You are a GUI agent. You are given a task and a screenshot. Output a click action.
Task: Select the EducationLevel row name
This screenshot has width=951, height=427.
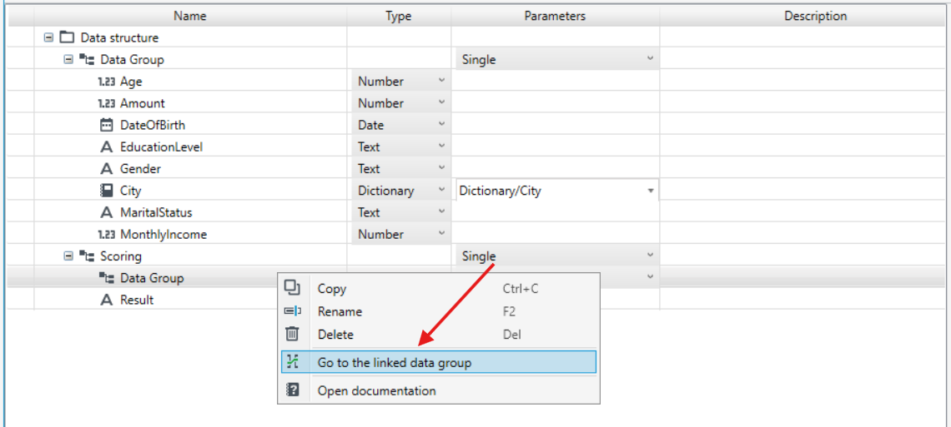[161, 147]
